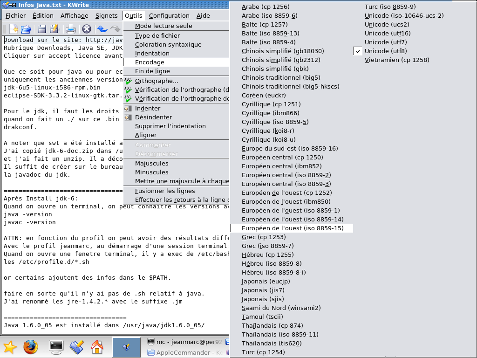The height and width of the screenshot is (358, 477).
Task: Click the Redo grey arrow icon
Action: (116, 29)
